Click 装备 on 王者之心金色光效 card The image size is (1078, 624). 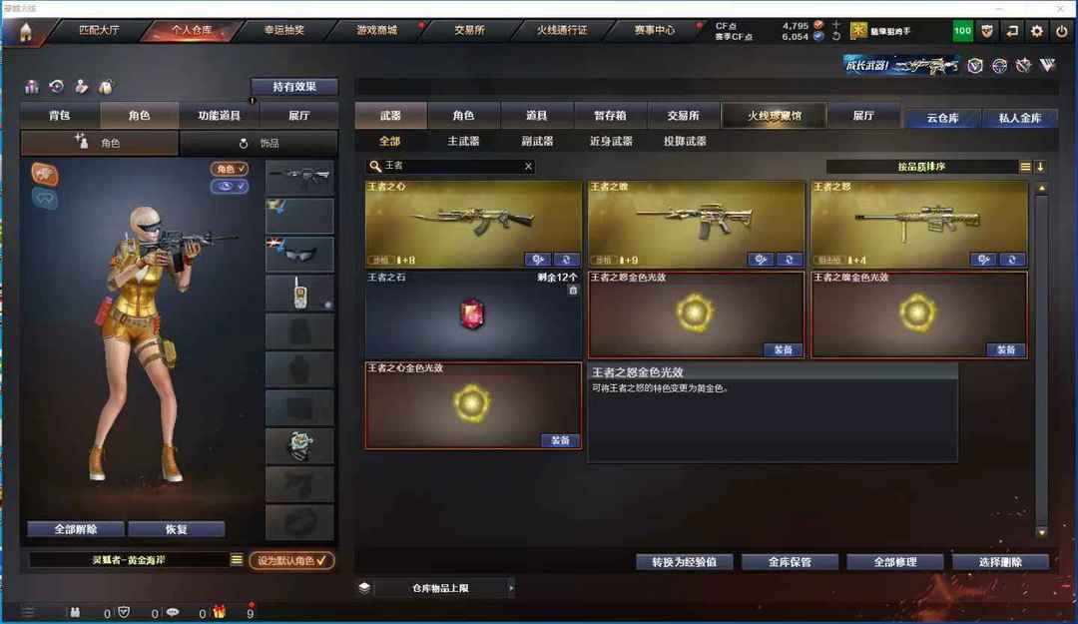coord(560,440)
